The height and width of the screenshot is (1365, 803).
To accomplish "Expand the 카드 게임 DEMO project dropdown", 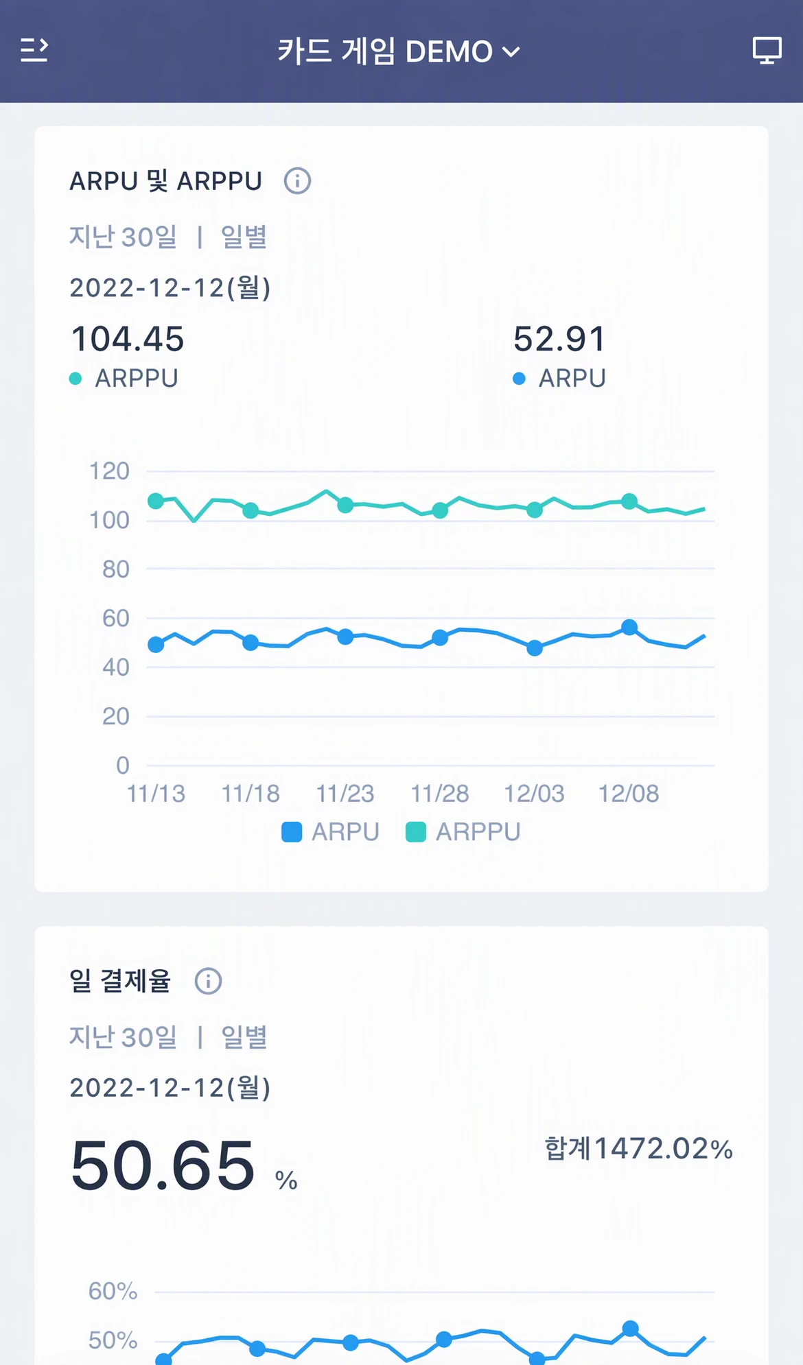I will pyautogui.click(x=399, y=51).
